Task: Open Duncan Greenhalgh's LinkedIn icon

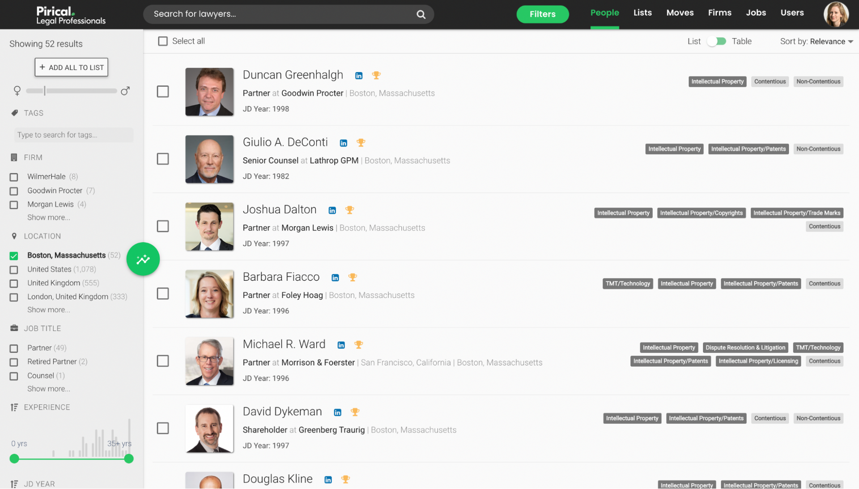Action: pos(359,76)
